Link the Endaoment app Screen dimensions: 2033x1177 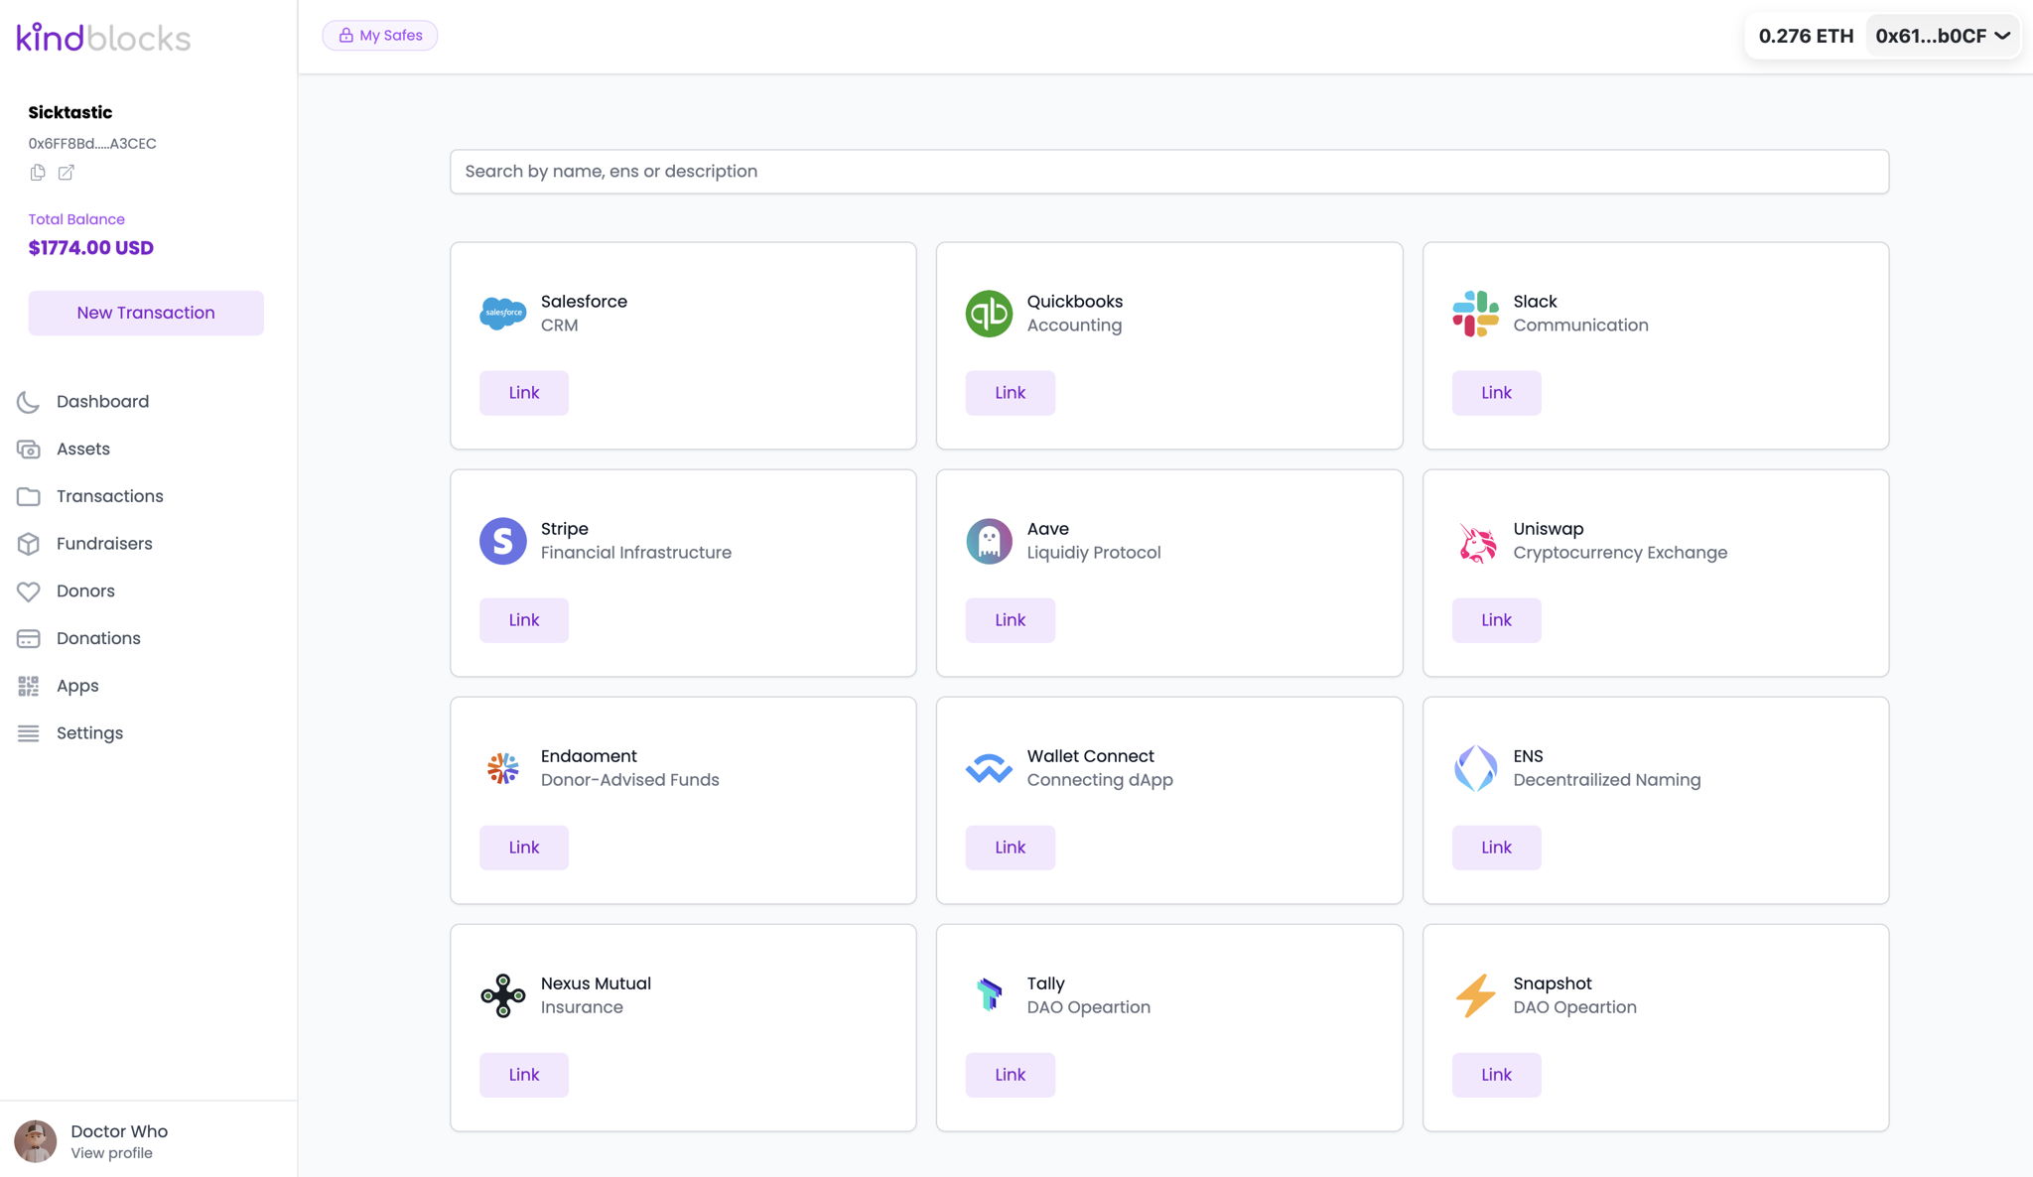(x=524, y=848)
